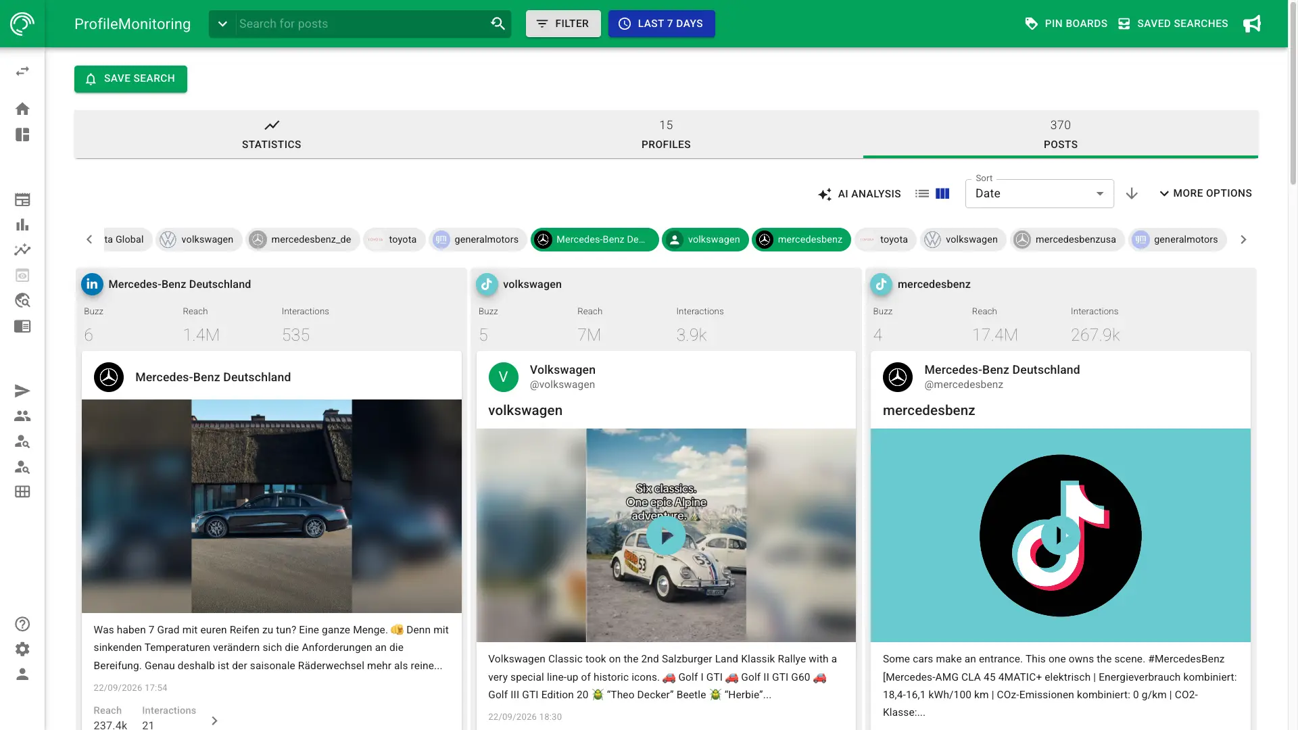Click the help question mark icon
Screen dimensions: 1298x730
tap(22, 624)
